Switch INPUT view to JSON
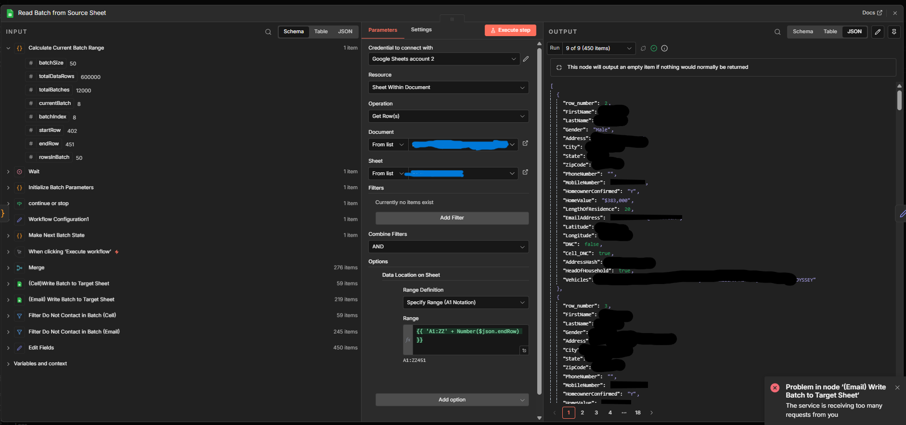The width and height of the screenshot is (906, 425). click(345, 32)
